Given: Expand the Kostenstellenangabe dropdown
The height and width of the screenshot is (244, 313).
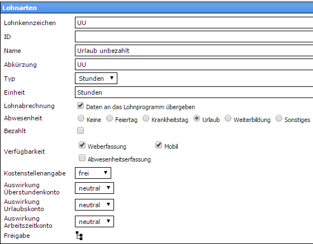Looking at the screenshot, I should click(93, 173).
